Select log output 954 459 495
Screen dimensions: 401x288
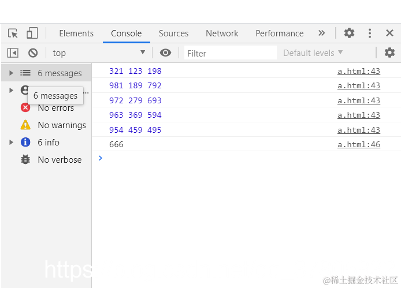pyautogui.click(x=135, y=130)
